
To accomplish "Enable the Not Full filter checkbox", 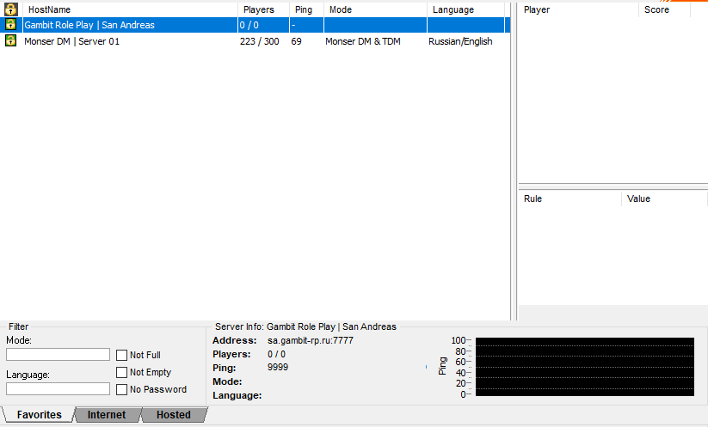I will click(122, 355).
